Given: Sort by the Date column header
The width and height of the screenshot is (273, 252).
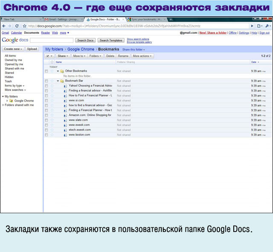Looking at the screenshot, I should pyautogui.click(x=254, y=62).
